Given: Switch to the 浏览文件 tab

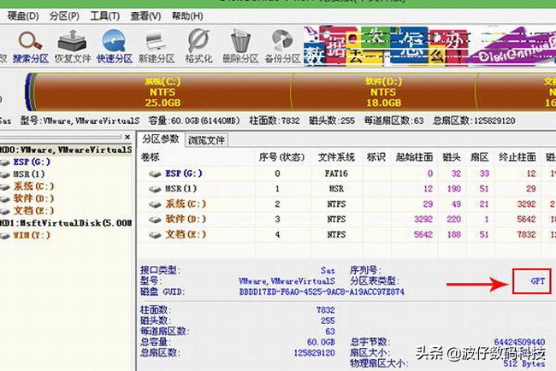Looking at the screenshot, I should (206, 140).
